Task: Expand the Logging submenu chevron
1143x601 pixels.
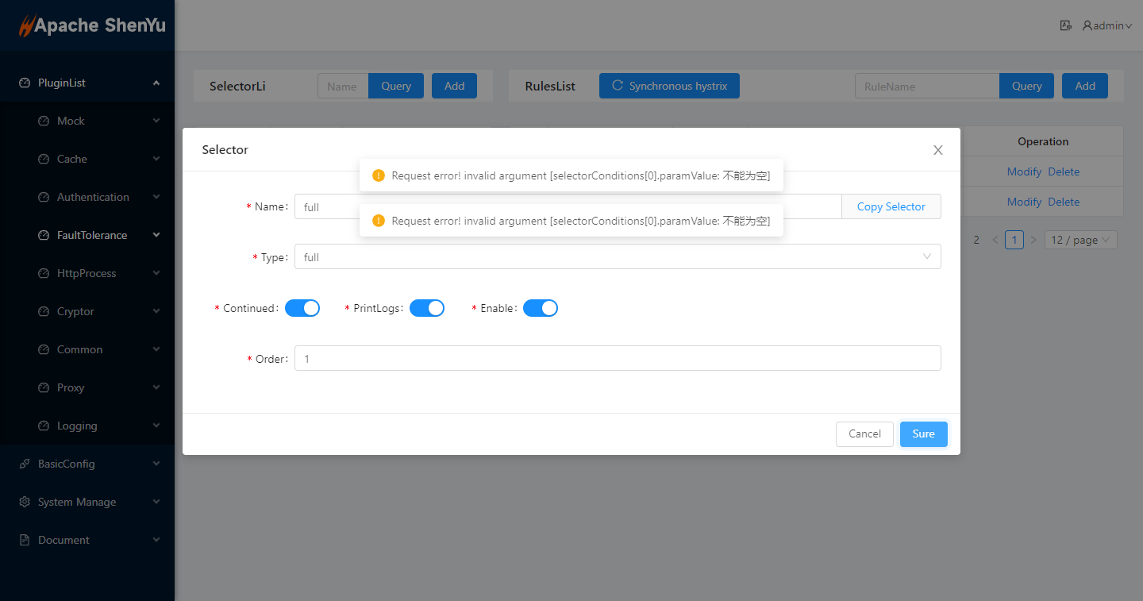Action: (156, 426)
